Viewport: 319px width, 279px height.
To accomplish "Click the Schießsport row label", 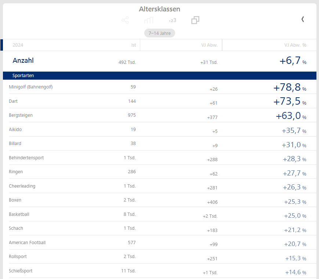I will tap(21, 271).
